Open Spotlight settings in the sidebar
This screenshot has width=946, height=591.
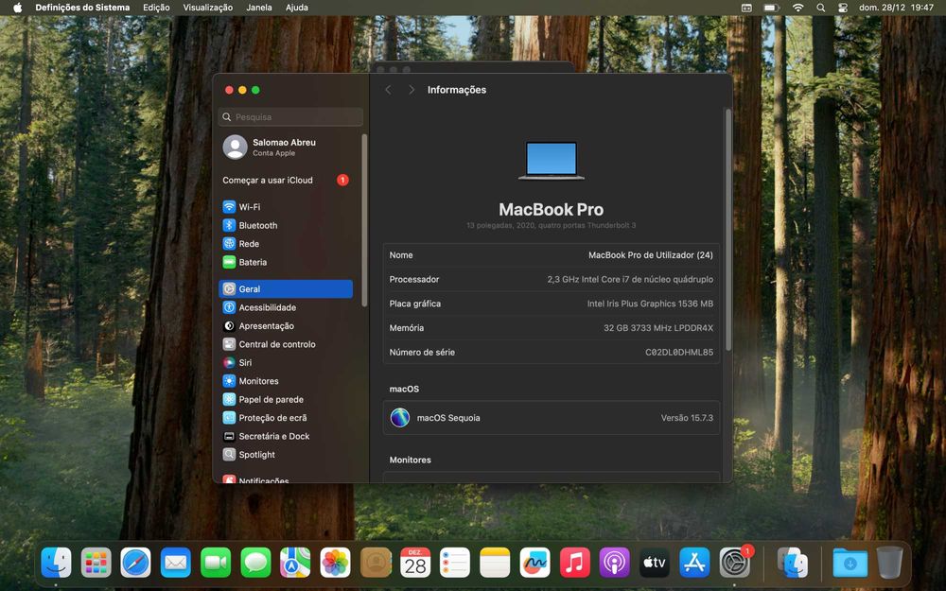[x=286, y=455]
